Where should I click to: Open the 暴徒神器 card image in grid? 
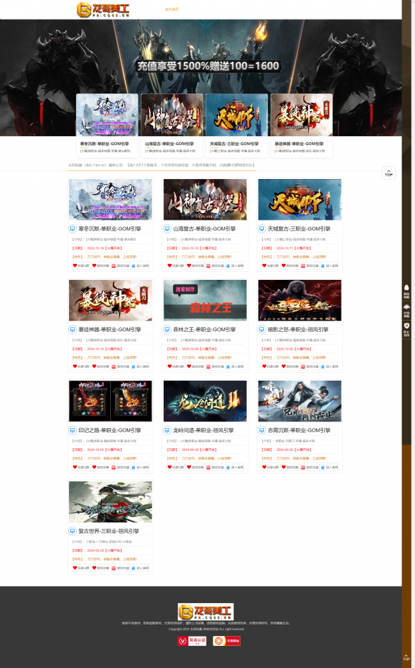pyautogui.click(x=110, y=301)
